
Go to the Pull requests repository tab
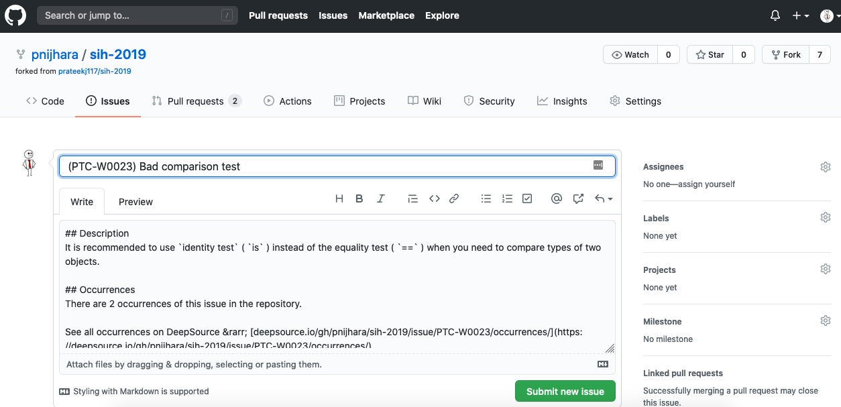tap(195, 101)
